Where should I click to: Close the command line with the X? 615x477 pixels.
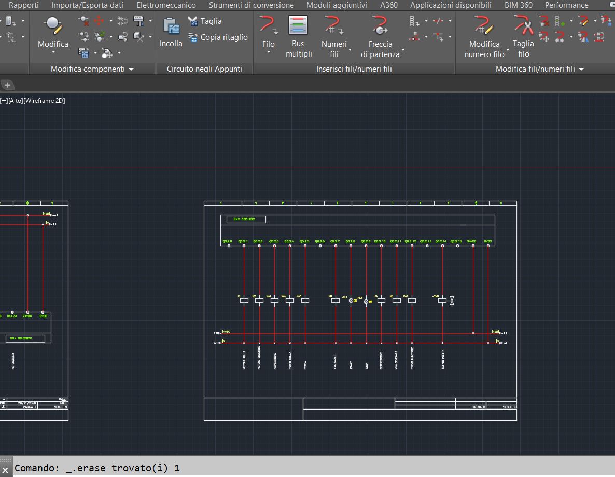pyautogui.click(x=5, y=469)
